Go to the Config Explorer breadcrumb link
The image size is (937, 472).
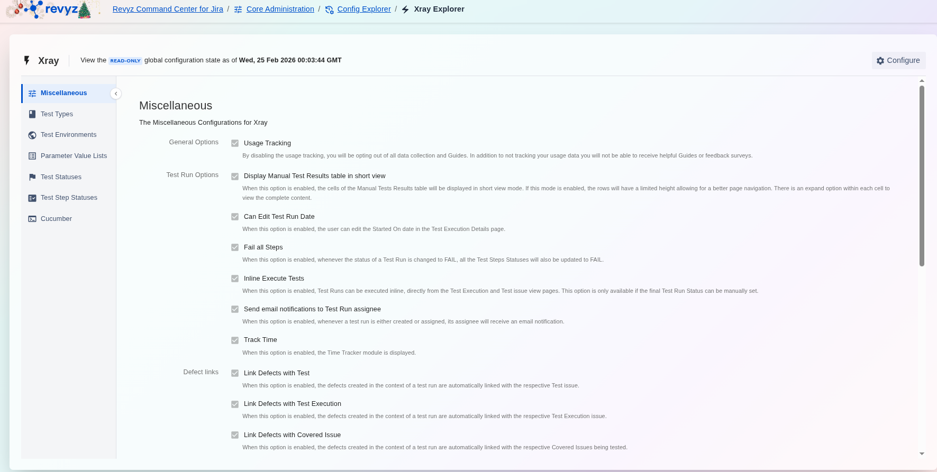[x=364, y=9]
